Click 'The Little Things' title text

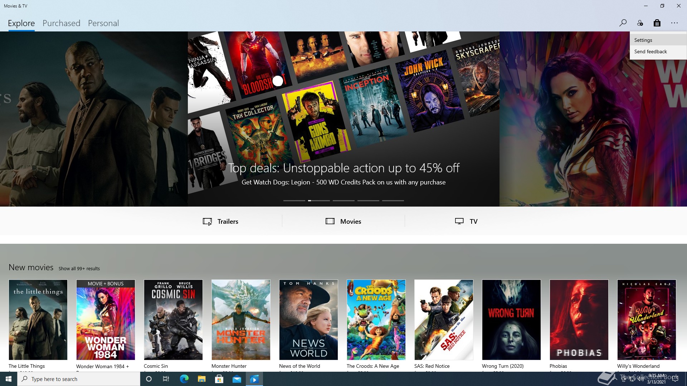(x=27, y=366)
